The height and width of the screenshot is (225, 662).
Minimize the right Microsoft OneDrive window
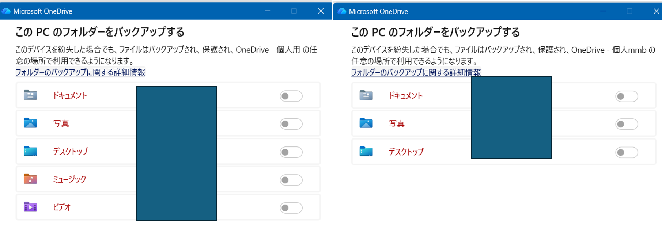click(x=603, y=11)
